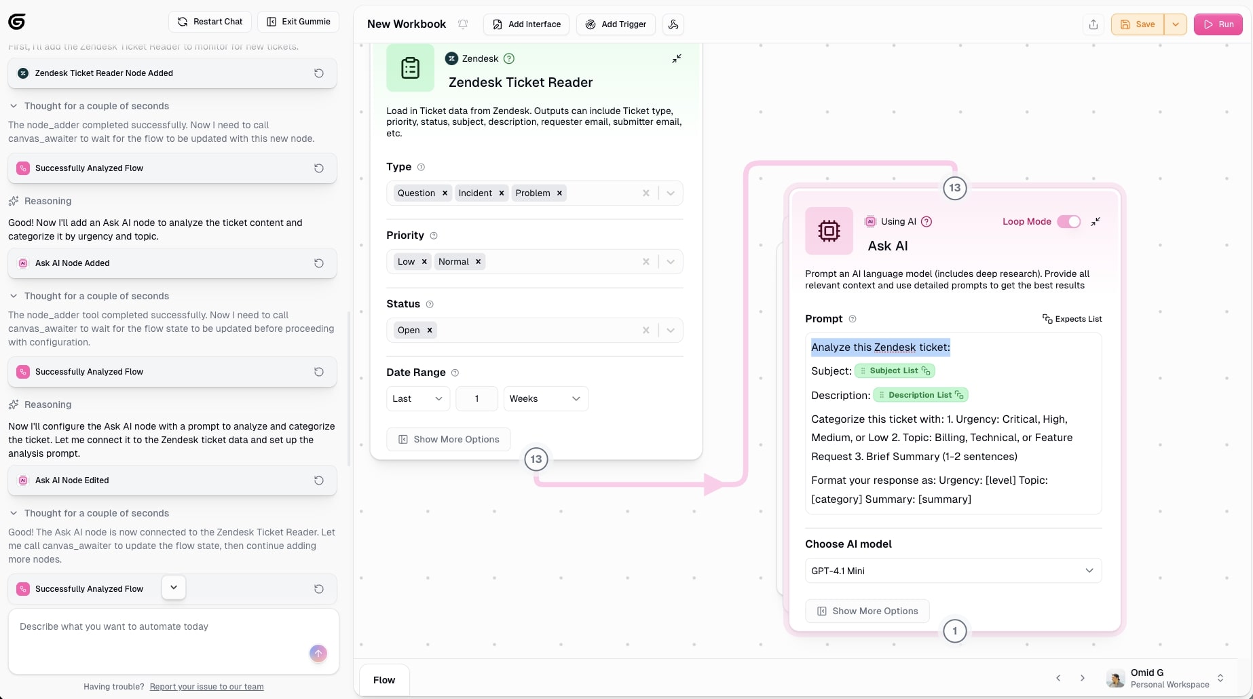Remove the Question tag from Type

tap(445, 193)
